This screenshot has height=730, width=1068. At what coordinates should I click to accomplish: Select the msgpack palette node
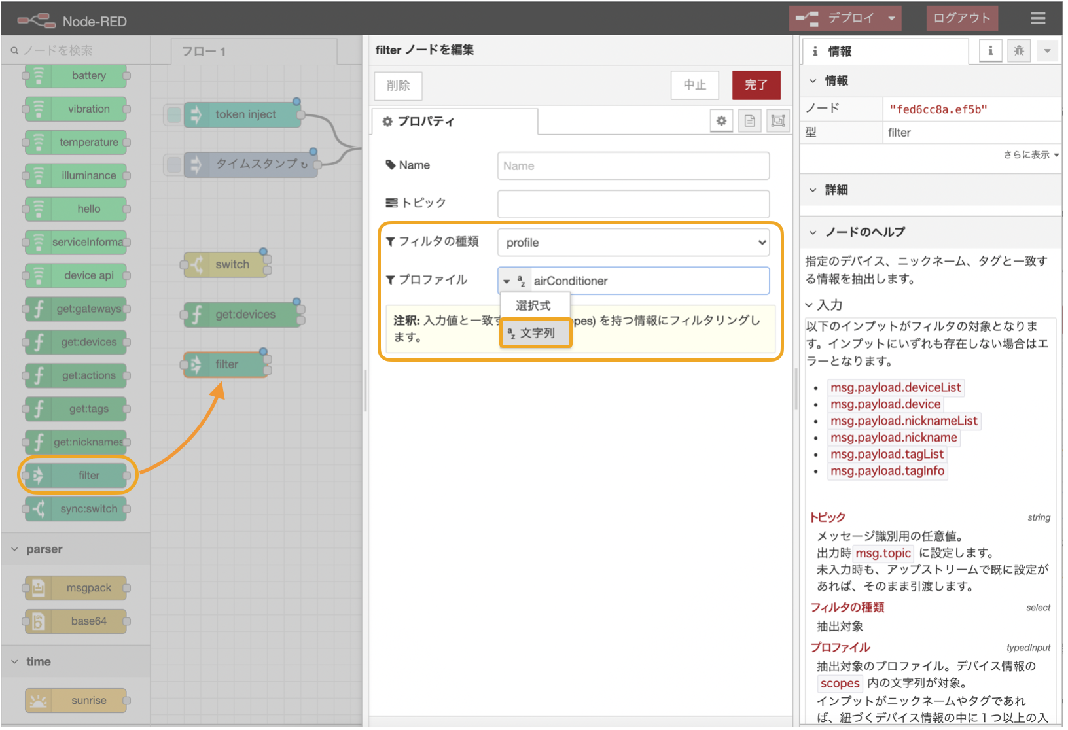[x=77, y=589]
